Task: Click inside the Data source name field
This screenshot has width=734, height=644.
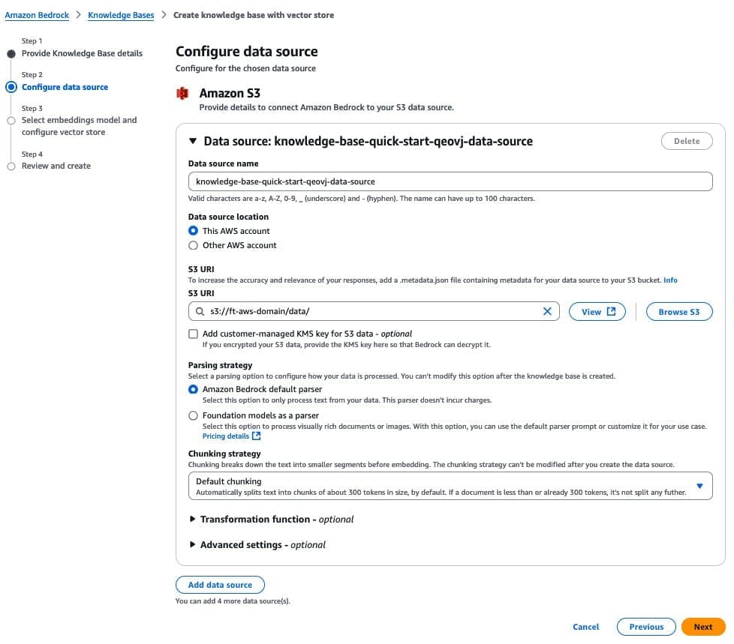Action: coord(450,181)
